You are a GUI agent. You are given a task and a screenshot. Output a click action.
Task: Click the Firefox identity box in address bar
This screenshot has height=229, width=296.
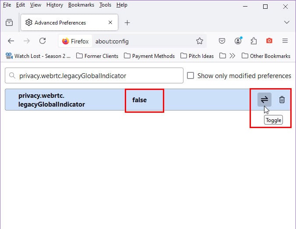pos(75,41)
